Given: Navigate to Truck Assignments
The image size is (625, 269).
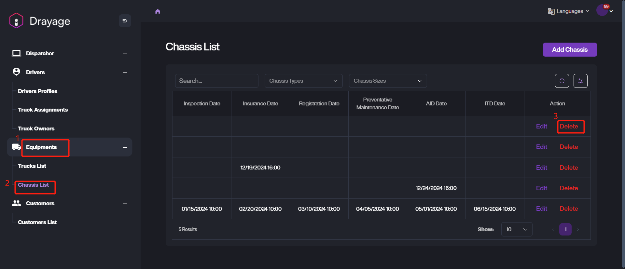Looking at the screenshot, I should [x=43, y=110].
